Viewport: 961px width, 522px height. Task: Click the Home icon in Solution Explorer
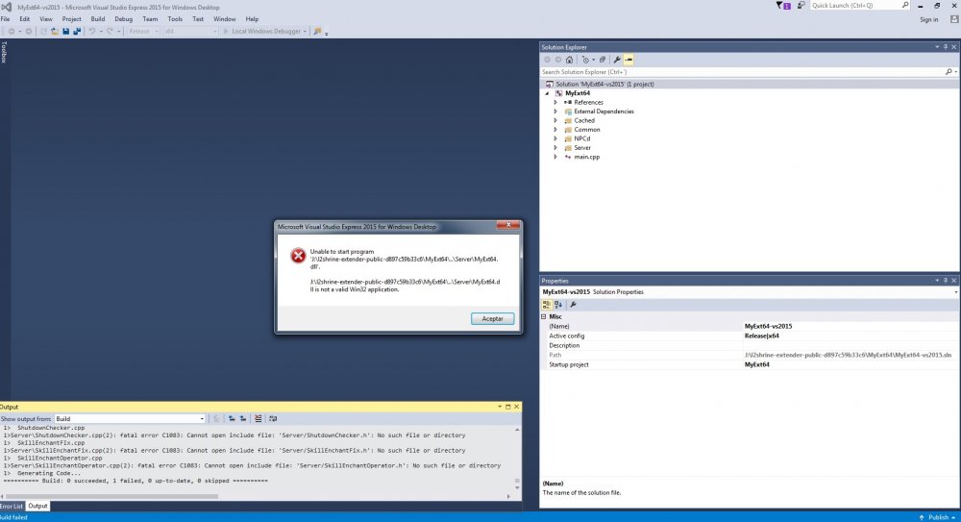pos(569,60)
